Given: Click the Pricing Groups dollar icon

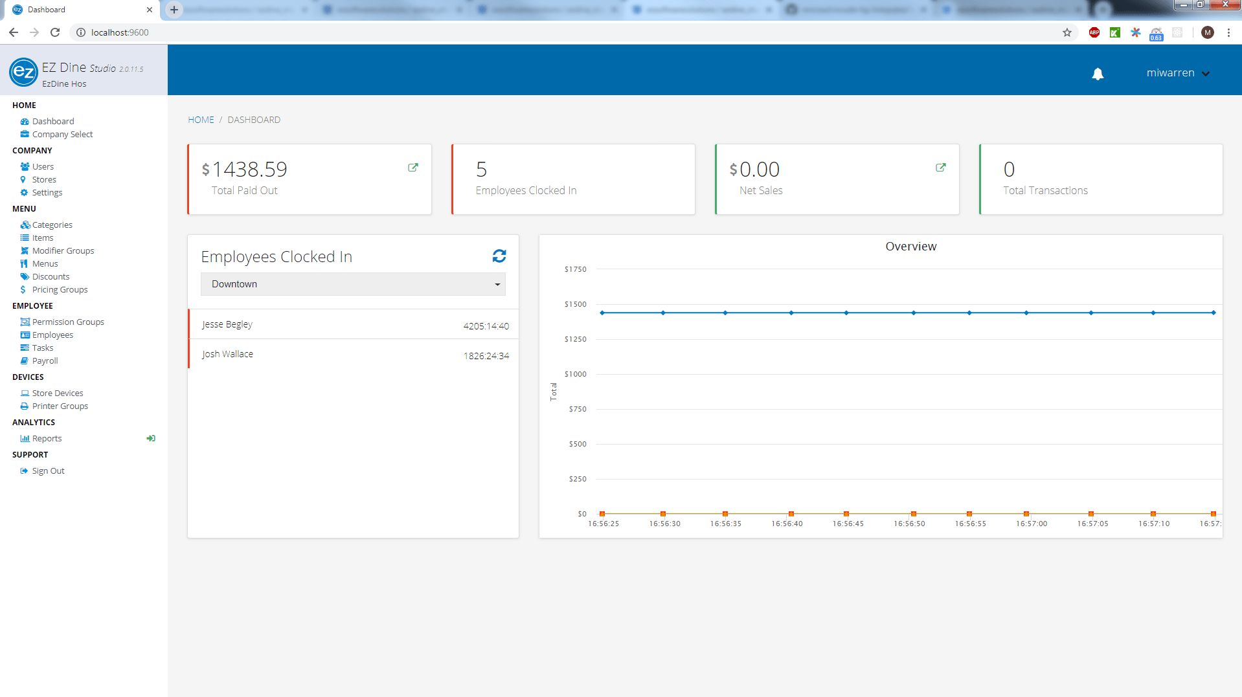Looking at the screenshot, I should click(25, 289).
